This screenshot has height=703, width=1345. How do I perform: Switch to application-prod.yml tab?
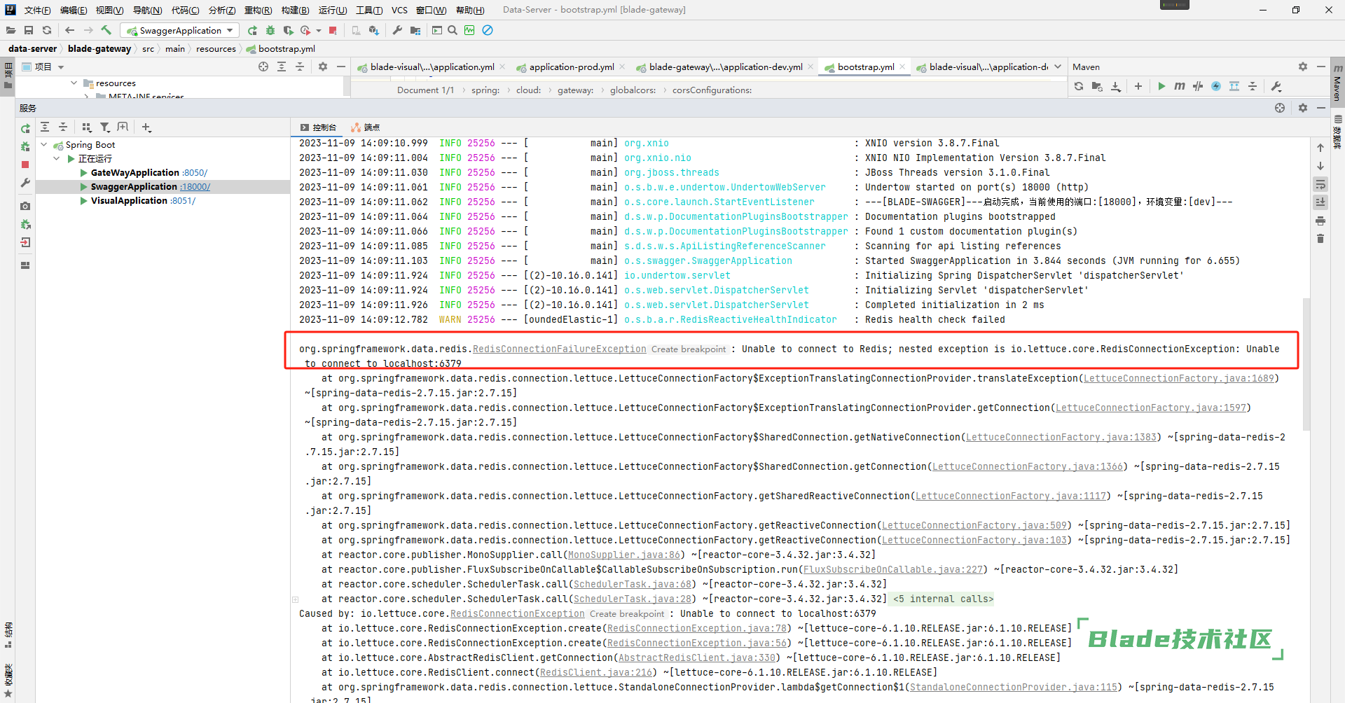[x=571, y=67]
